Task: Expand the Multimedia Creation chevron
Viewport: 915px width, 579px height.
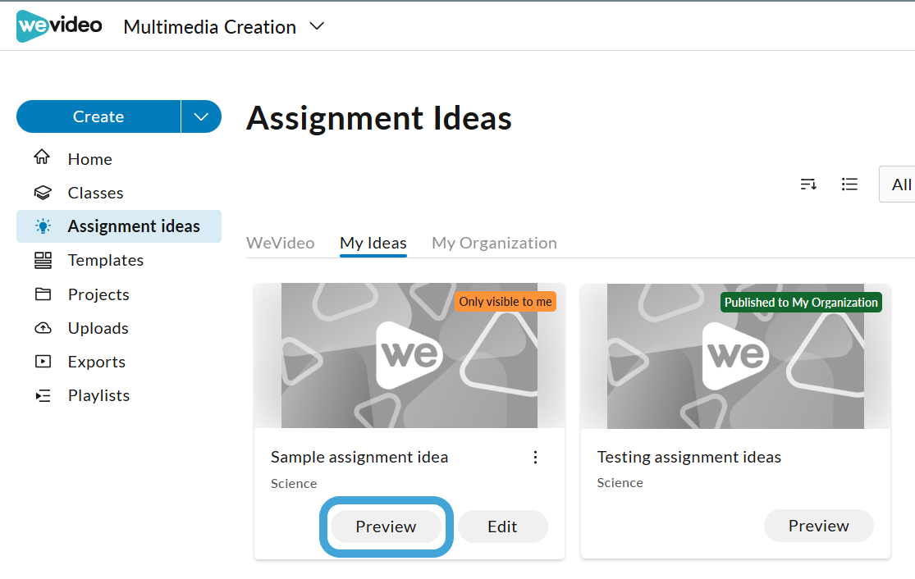Action: pos(317,26)
